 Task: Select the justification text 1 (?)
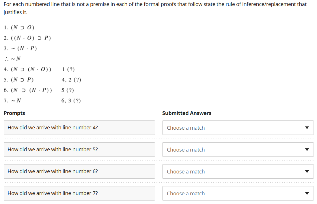tap(68, 69)
